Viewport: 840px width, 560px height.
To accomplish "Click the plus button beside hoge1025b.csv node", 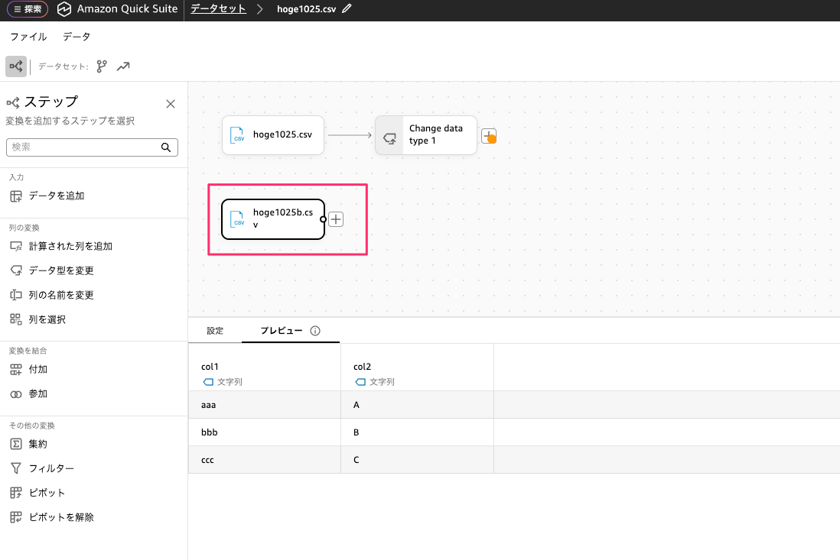I will coord(336,219).
